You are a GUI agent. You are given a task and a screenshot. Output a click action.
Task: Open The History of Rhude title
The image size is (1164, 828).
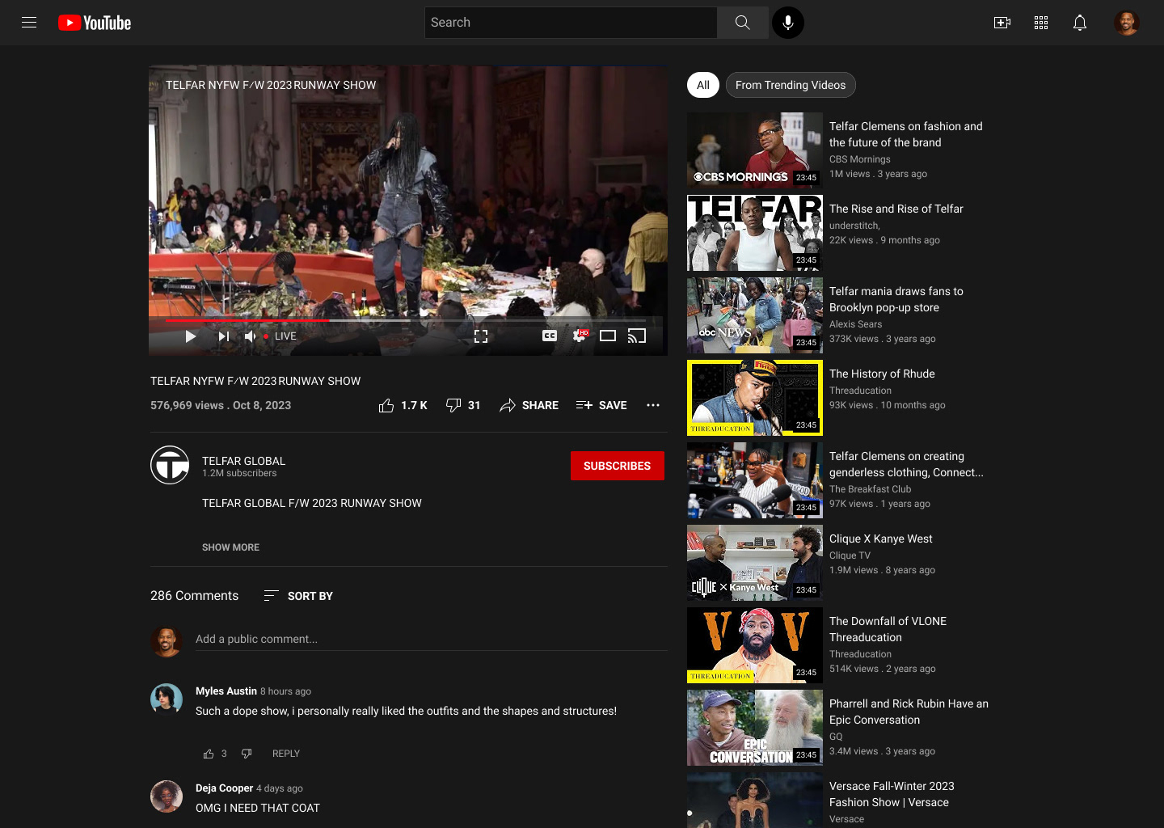click(882, 374)
